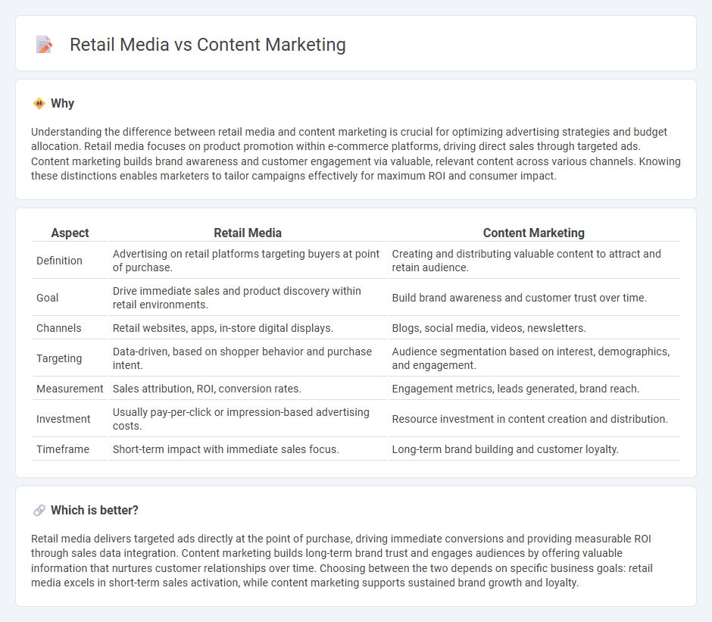Select the Targeting row label
This screenshot has height=622, width=712.
click(59, 358)
